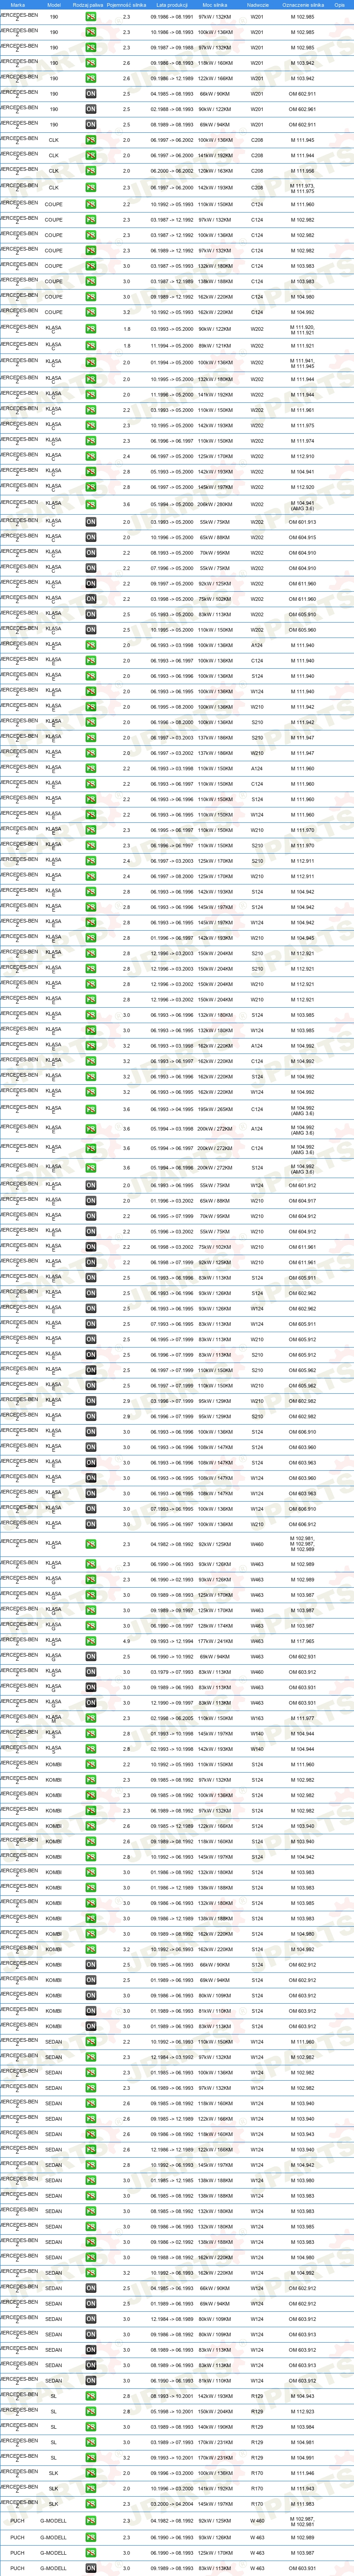Click petrol icon in SLK 2.3 row
The height and width of the screenshot is (2576, 354).
coord(91,2504)
